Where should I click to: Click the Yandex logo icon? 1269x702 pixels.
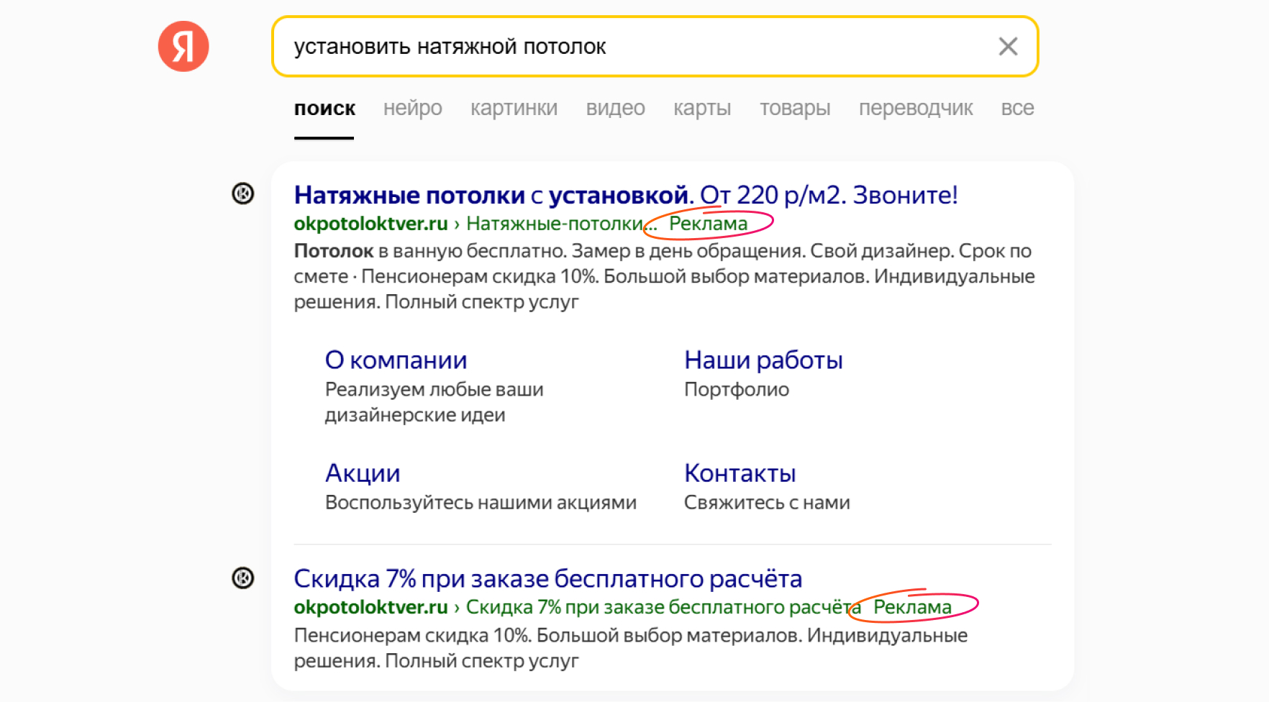(183, 47)
